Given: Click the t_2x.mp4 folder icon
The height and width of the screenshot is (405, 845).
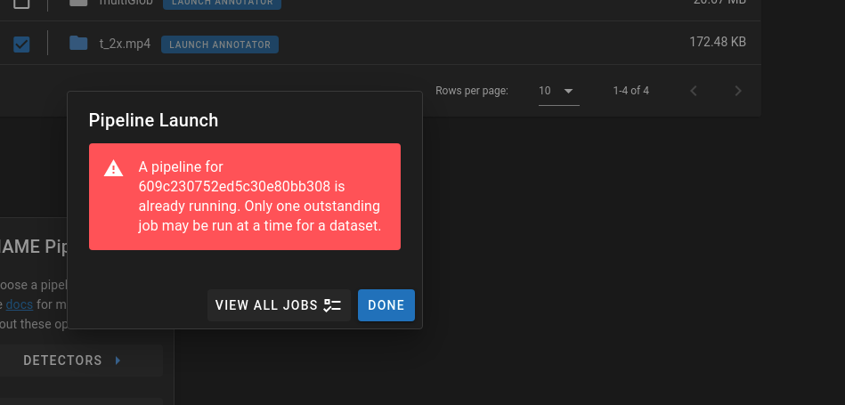Looking at the screenshot, I should (x=78, y=43).
